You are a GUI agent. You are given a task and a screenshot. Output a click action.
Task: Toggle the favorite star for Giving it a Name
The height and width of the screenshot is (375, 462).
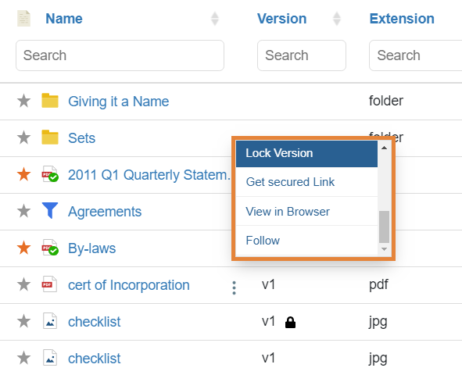24,101
